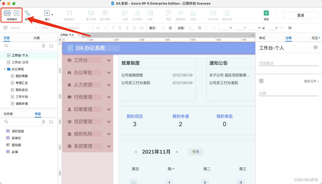Switch to the 页面 pages tab

coord(7,38)
